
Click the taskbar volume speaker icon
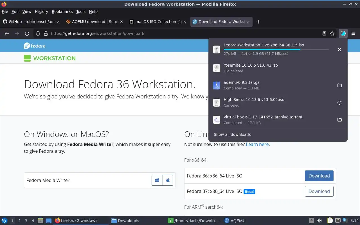pyautogui.click(x=319, y=221)
